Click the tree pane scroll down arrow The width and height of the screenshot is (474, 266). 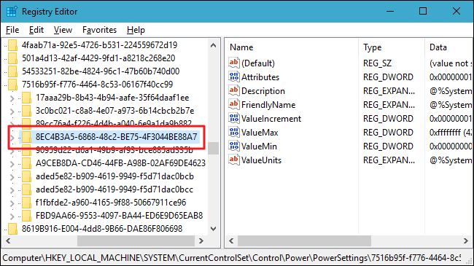pyautogui.click(x=214, y=229)
